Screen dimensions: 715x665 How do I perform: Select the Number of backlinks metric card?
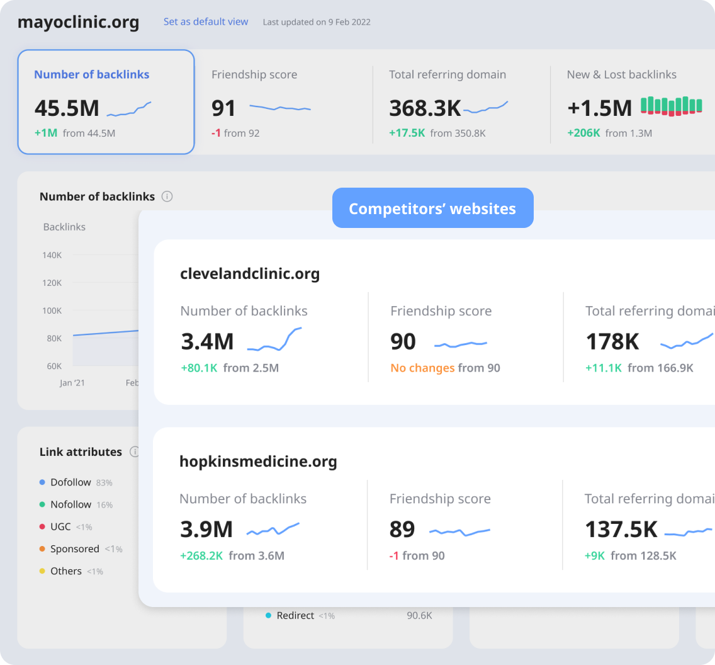pyautogui.click(x=106, y=102)
